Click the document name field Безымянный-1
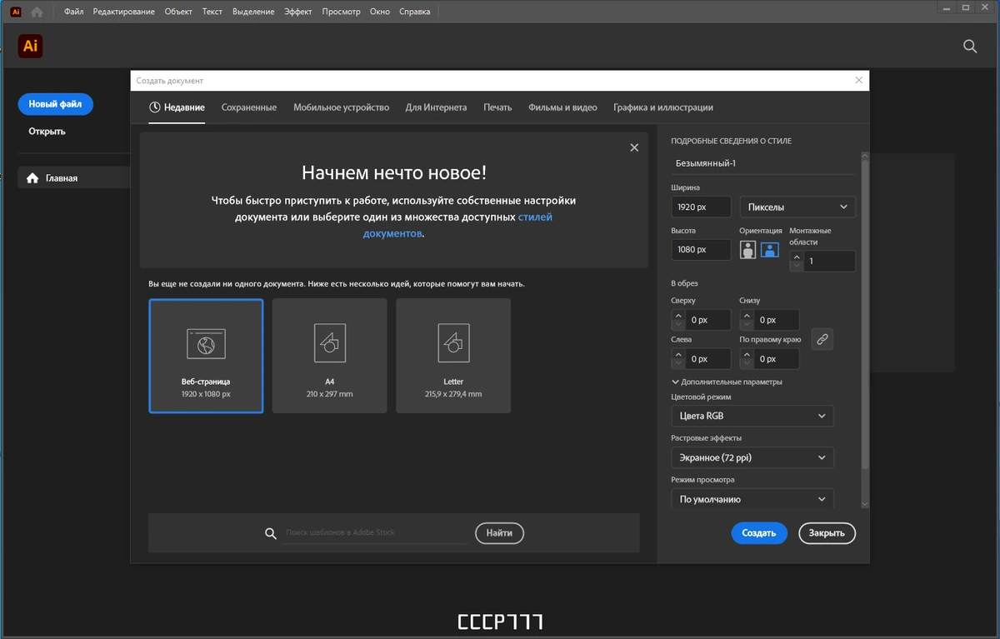Screen dimensions: 1000x639 pyautogui.click(x=762, y=163)
